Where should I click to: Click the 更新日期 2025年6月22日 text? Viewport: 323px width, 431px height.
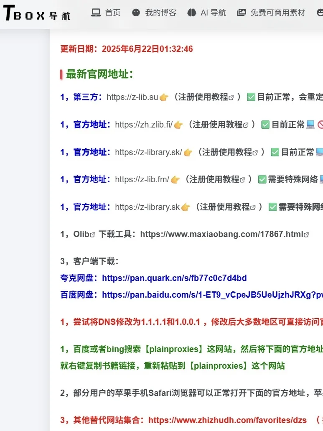point(127,49)
